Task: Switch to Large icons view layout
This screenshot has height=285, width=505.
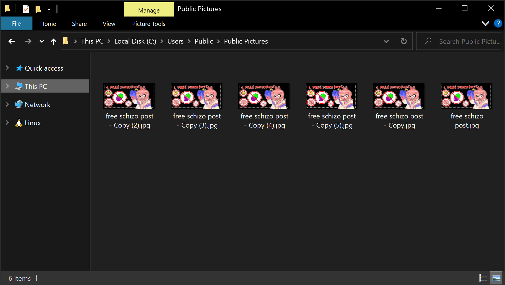Action: coord(496,278)
